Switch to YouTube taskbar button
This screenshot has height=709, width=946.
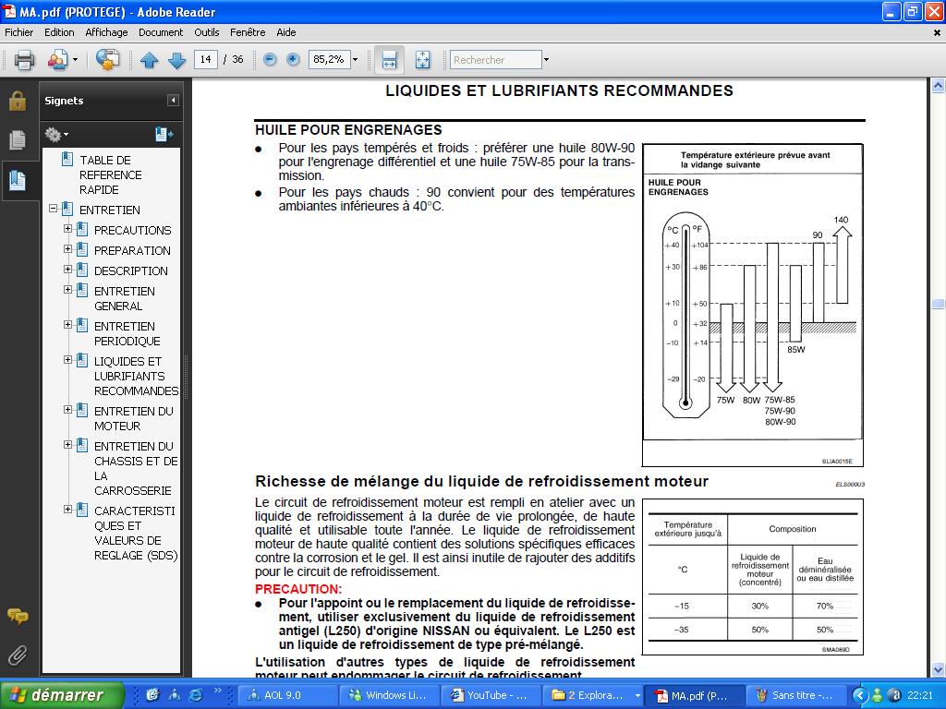pyautogui.click(x=491, y=695)
